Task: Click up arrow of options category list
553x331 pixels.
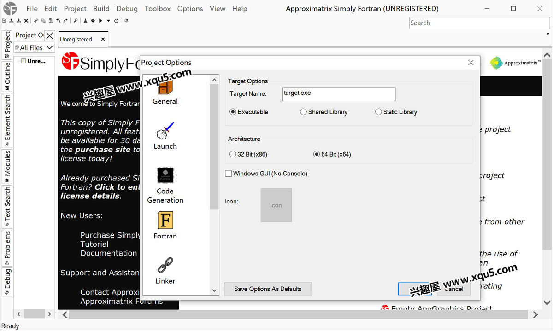Action: coord(214,80)
